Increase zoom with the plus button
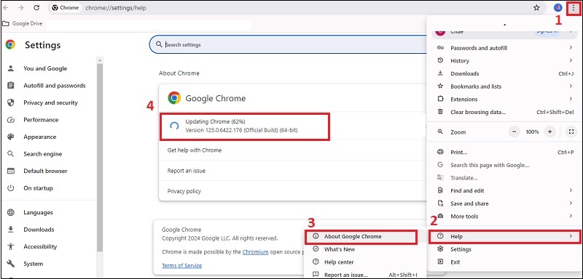The width and height of the screenshot is (583, 279). tap(549, 132)
